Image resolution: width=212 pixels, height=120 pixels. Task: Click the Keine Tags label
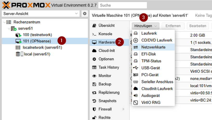click(203, 16)
